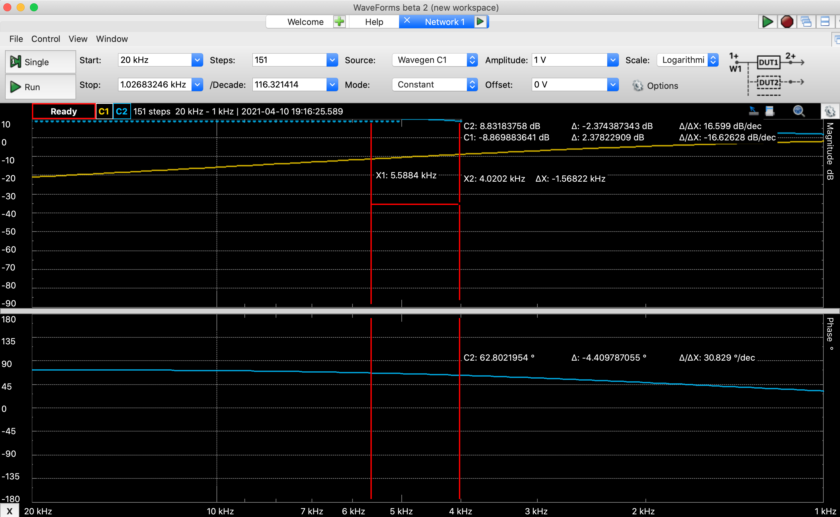This screenshot has height=517, width=840.
Task: Click the tile windows icon
Action: [825, 22]
